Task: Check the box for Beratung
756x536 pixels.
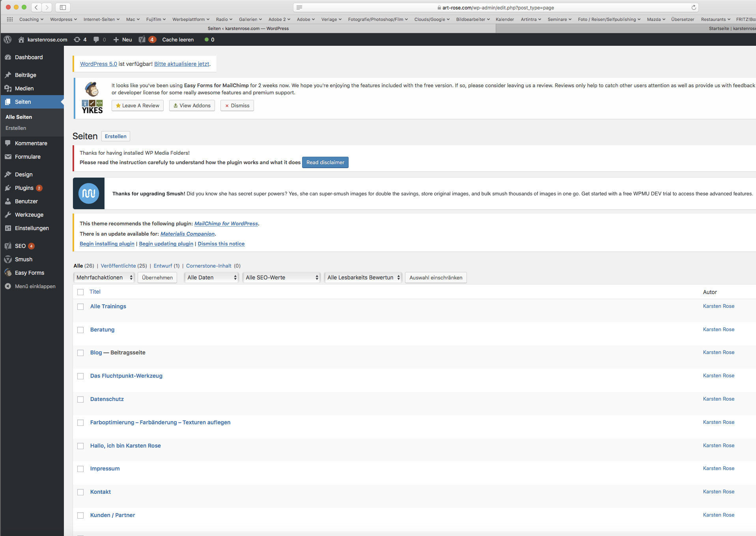Action: coord(80,330)
